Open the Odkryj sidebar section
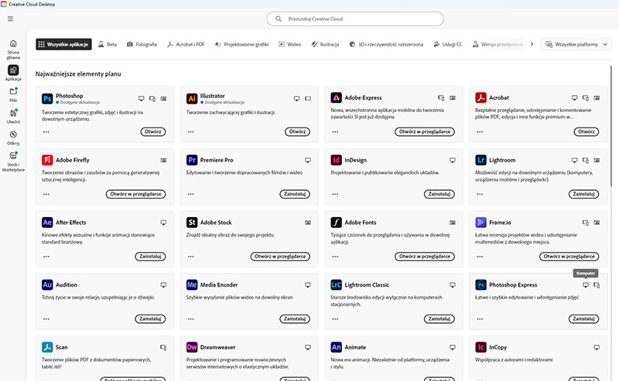The height and width of the screenshot is (381, 619). point(13,138)
